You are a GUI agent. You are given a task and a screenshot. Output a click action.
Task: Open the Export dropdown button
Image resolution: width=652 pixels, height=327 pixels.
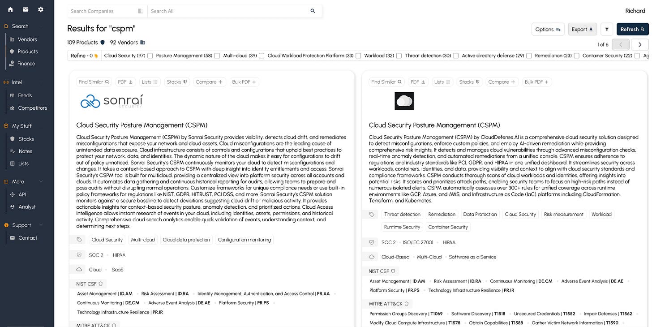point(582,30)
